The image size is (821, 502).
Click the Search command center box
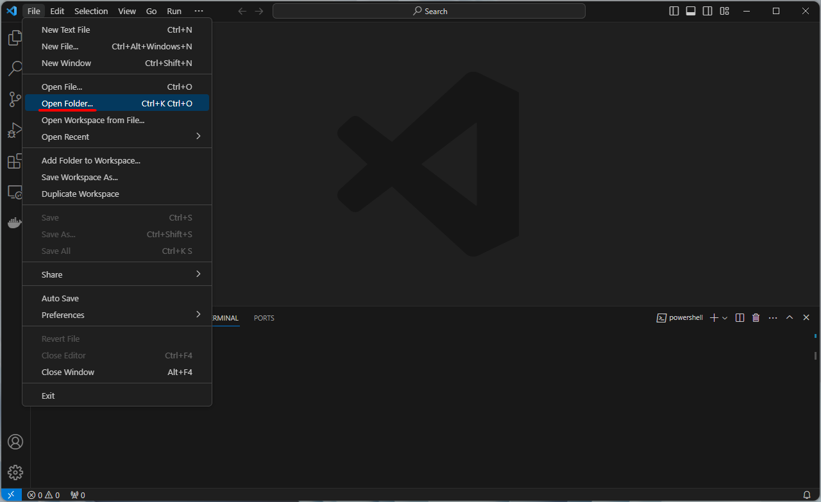[x=429, y=11]
